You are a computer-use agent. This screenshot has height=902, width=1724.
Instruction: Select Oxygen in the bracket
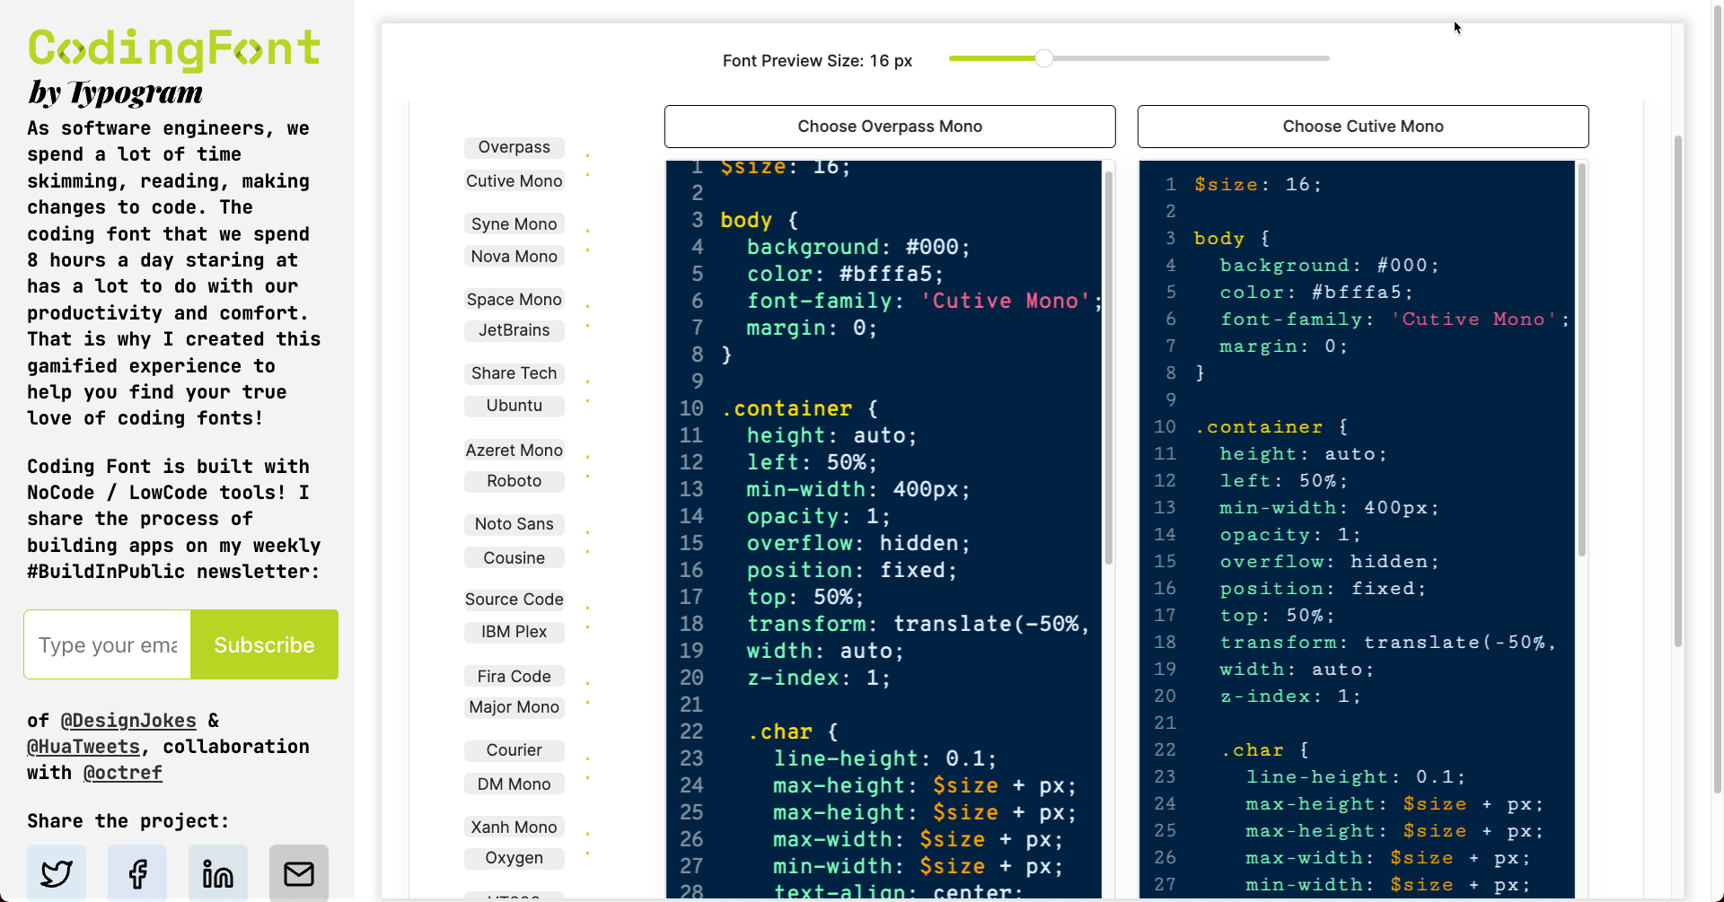(x=515, y=858)
